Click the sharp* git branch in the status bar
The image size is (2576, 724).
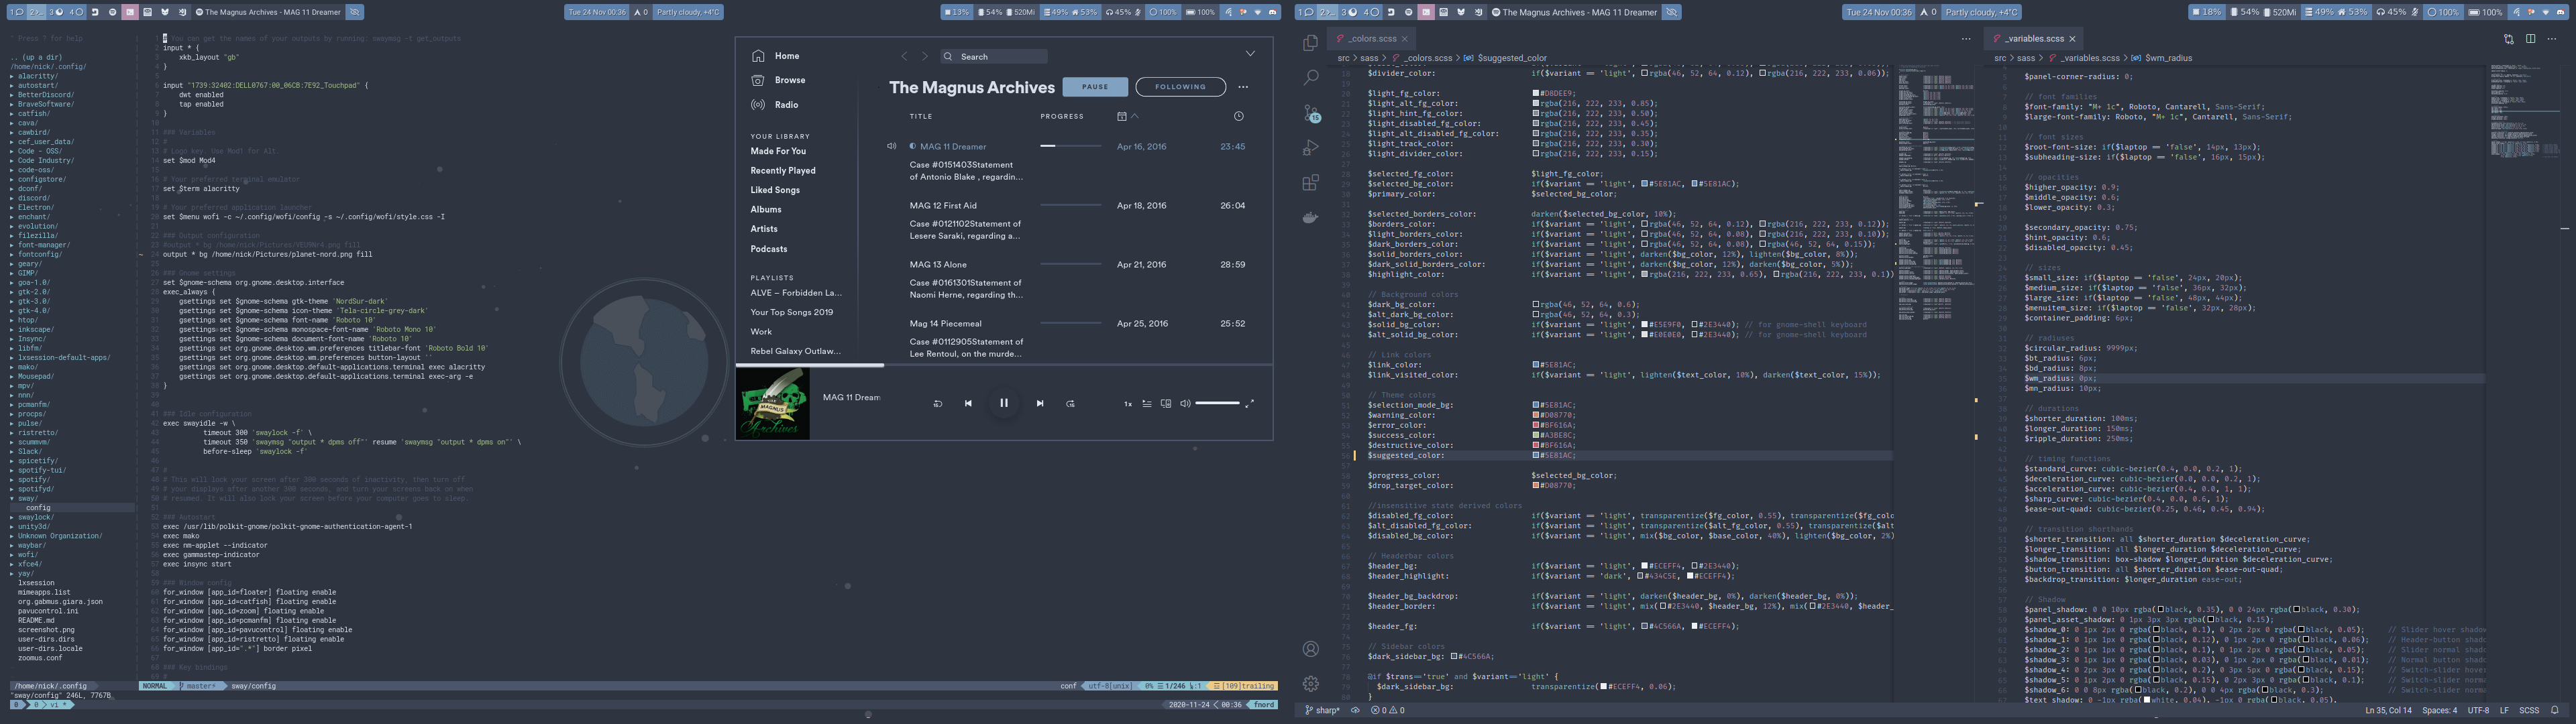click(1322, 711)
